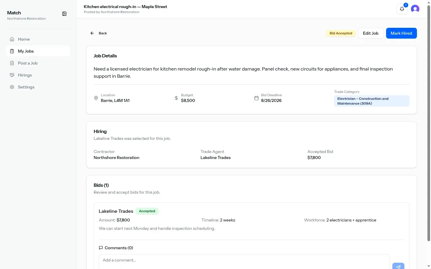Click the Electrician trade category tag
Screen dimensions: 431x269
click(371, 101)
